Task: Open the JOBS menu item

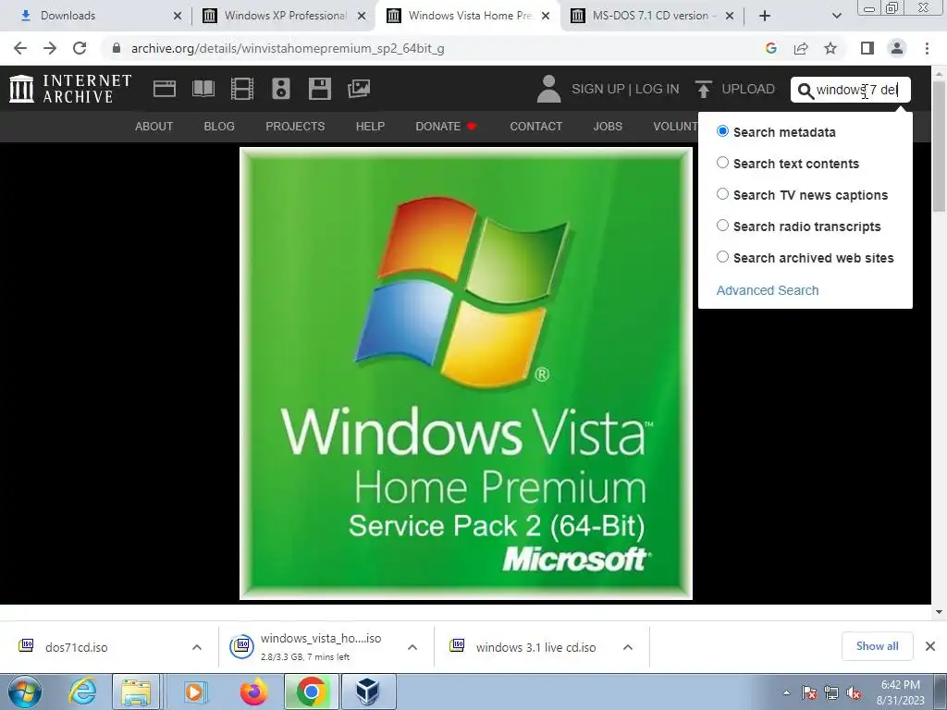Action: pyautogui.click(x=608, y=126)
